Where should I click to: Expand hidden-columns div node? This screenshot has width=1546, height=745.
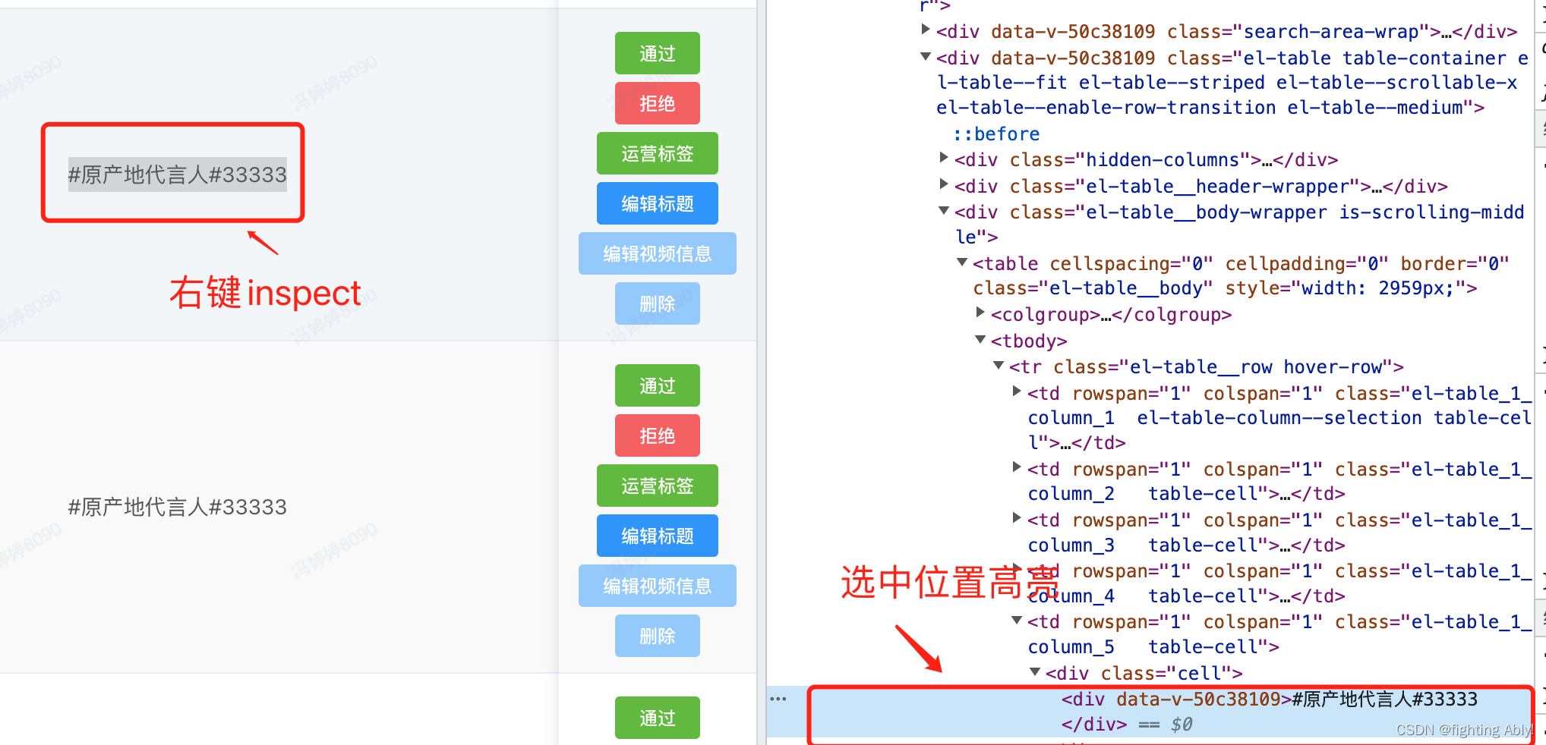[944, 158]
